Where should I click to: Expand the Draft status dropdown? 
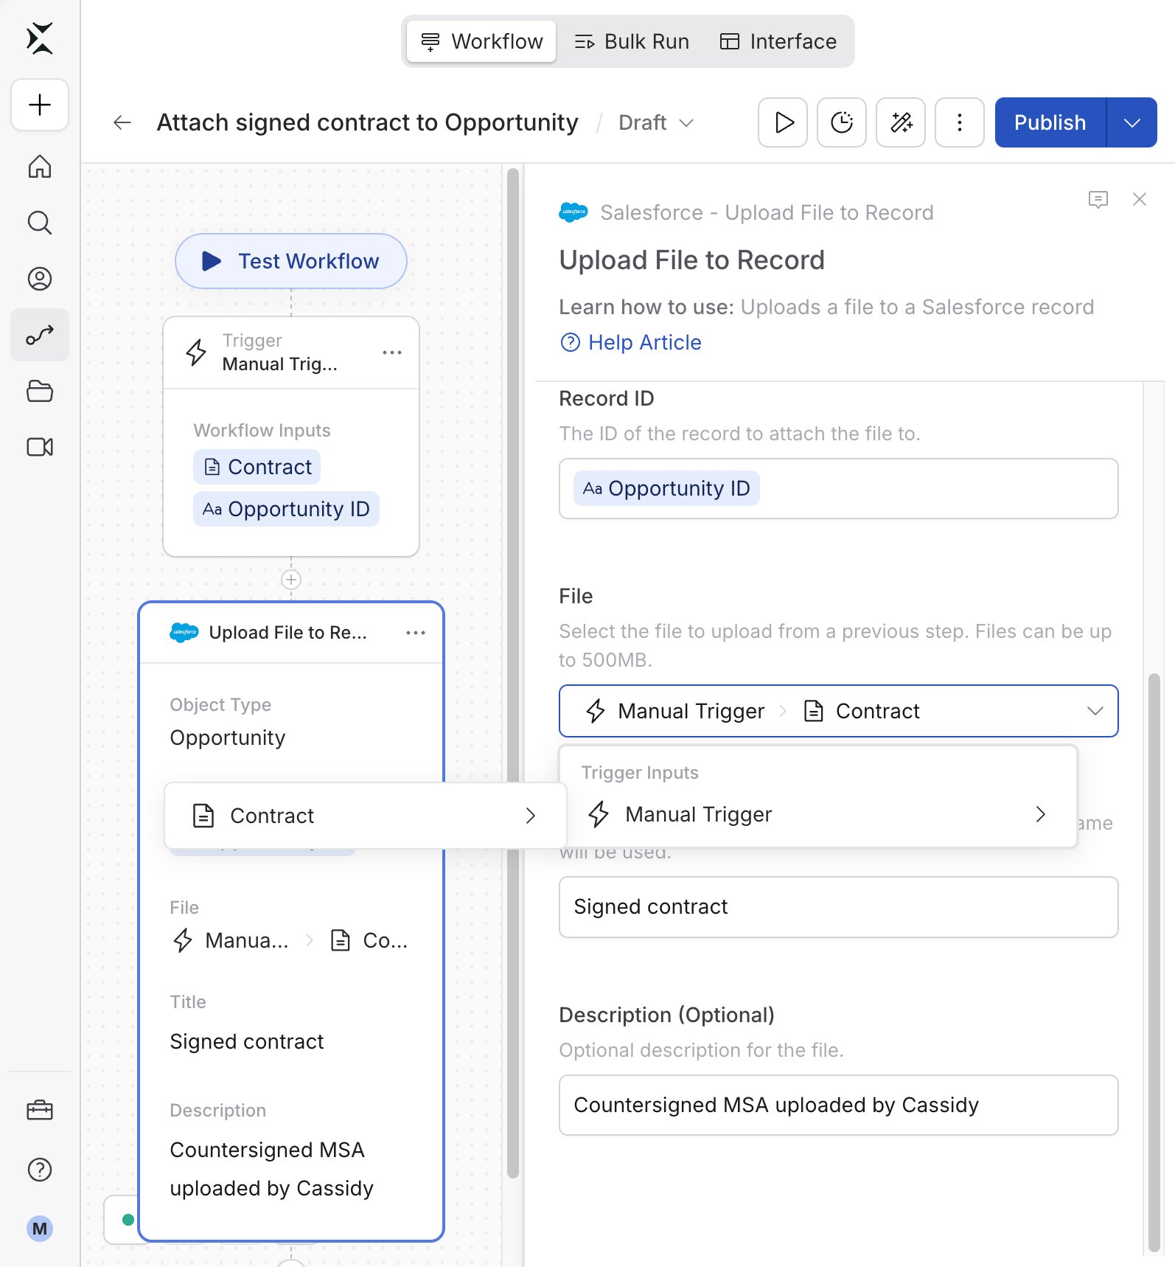coord(656,122)
